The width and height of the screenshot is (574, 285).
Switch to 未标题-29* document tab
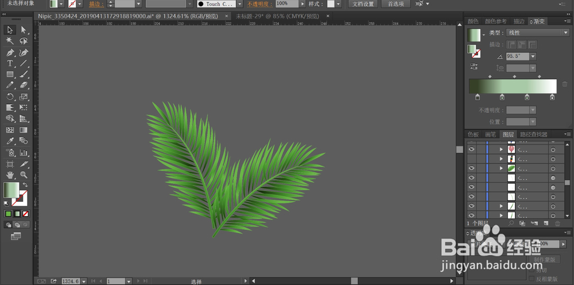tap(277, 16)
